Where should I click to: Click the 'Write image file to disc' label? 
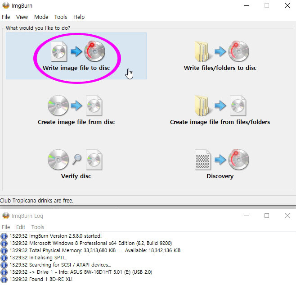click(76, 68)
